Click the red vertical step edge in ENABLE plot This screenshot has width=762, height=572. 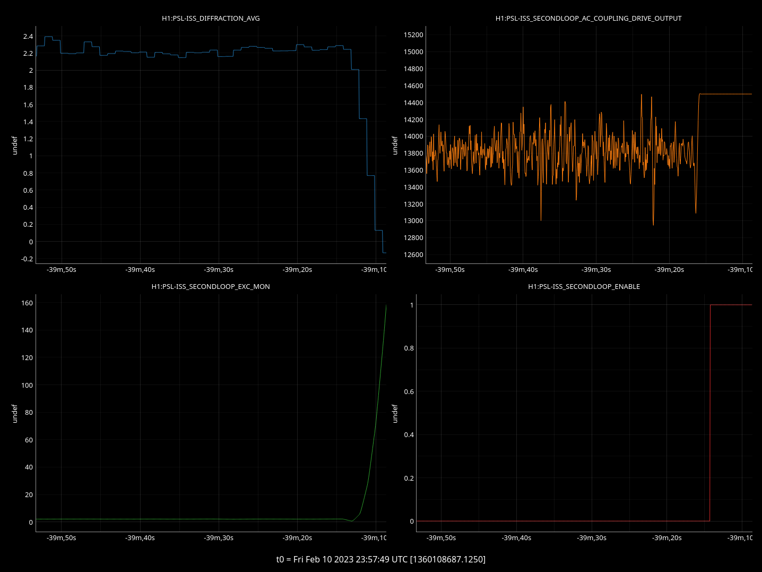[x=710, y=414]
